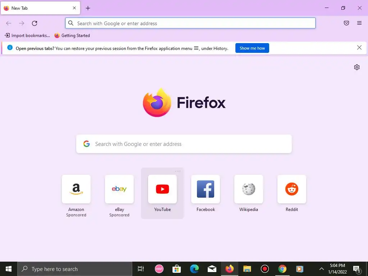Image resolution: width=368 pixels, height=276 pixels.
Task: Open Google Chrome from taskbar
Action: point(282,269)
